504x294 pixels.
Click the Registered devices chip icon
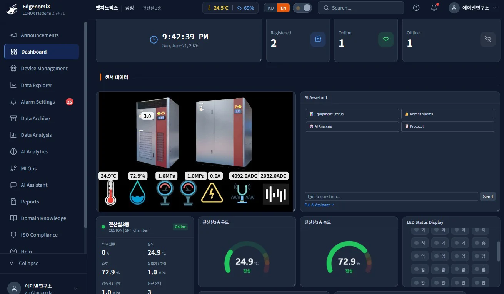pyautogui.click(x=318, y=39)
